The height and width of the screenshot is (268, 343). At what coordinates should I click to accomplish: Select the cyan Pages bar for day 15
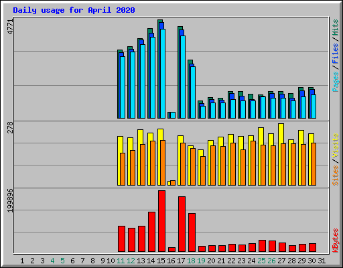pos(163,74)
